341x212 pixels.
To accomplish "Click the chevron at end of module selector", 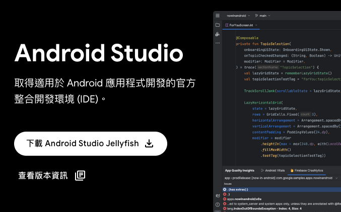I will [336, 178].
